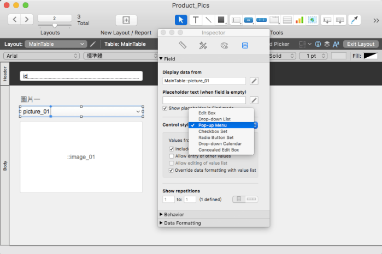Click the selection pointer tool
The height and width of the screenshot is (254, 382).
[x=181, y=20]
